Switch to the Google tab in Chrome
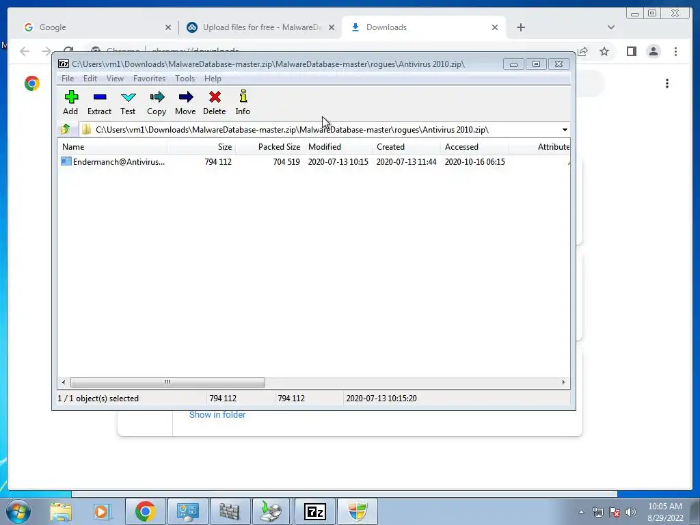 (x=96, y=27)
